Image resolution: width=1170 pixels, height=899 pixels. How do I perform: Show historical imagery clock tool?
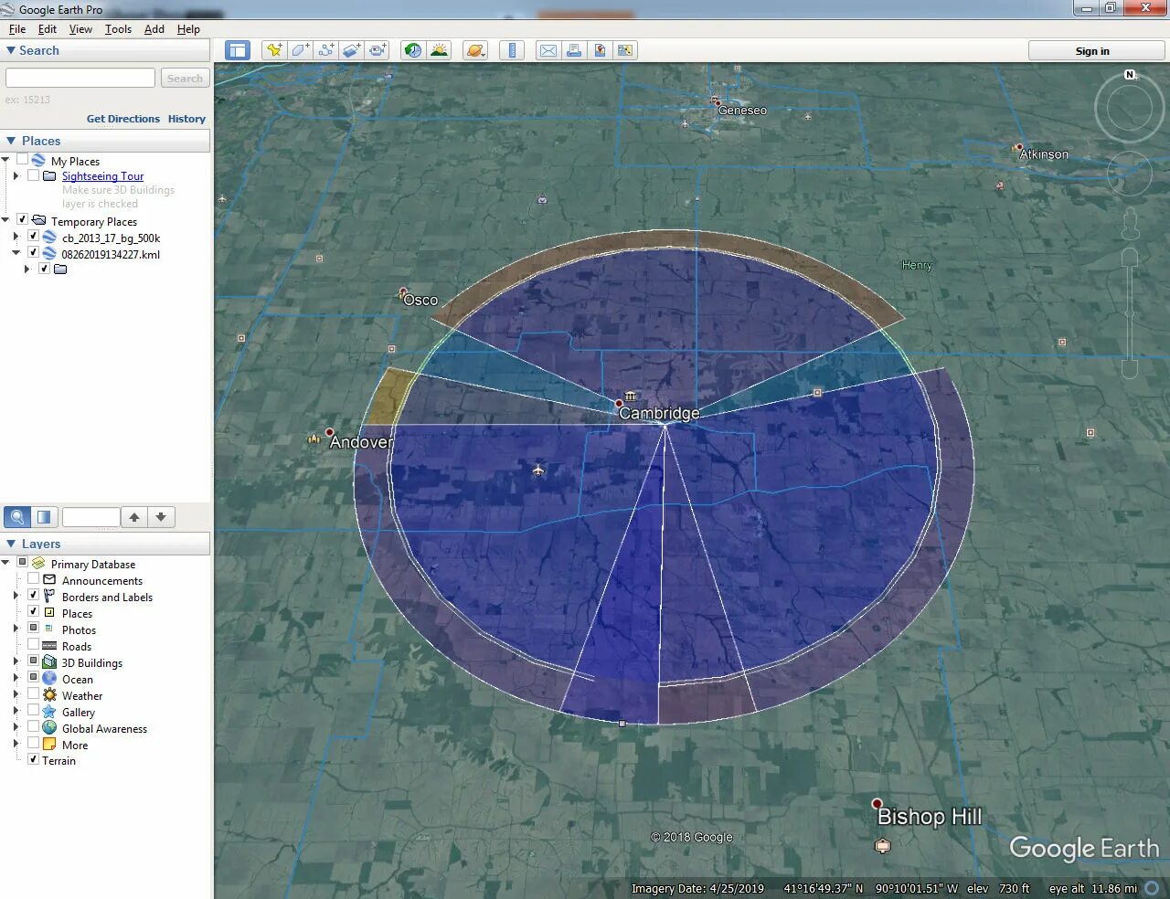[413, 50]
